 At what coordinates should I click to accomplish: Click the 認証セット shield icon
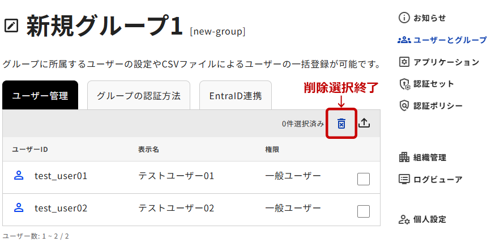[x=404, y=84]
